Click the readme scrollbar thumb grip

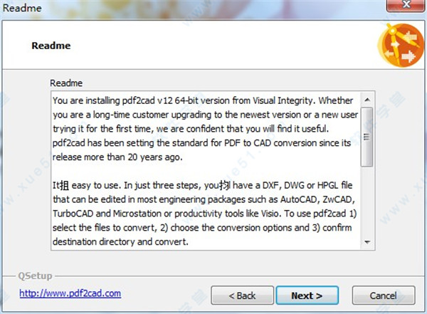pyautogui.click(x=367, y=137)
